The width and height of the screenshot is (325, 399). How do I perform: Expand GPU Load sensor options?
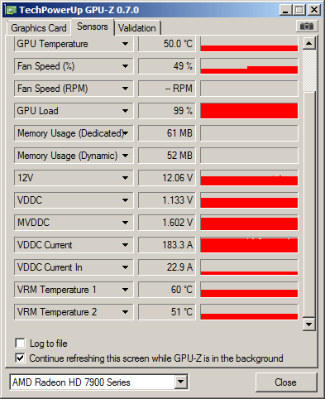pos(125,111)
